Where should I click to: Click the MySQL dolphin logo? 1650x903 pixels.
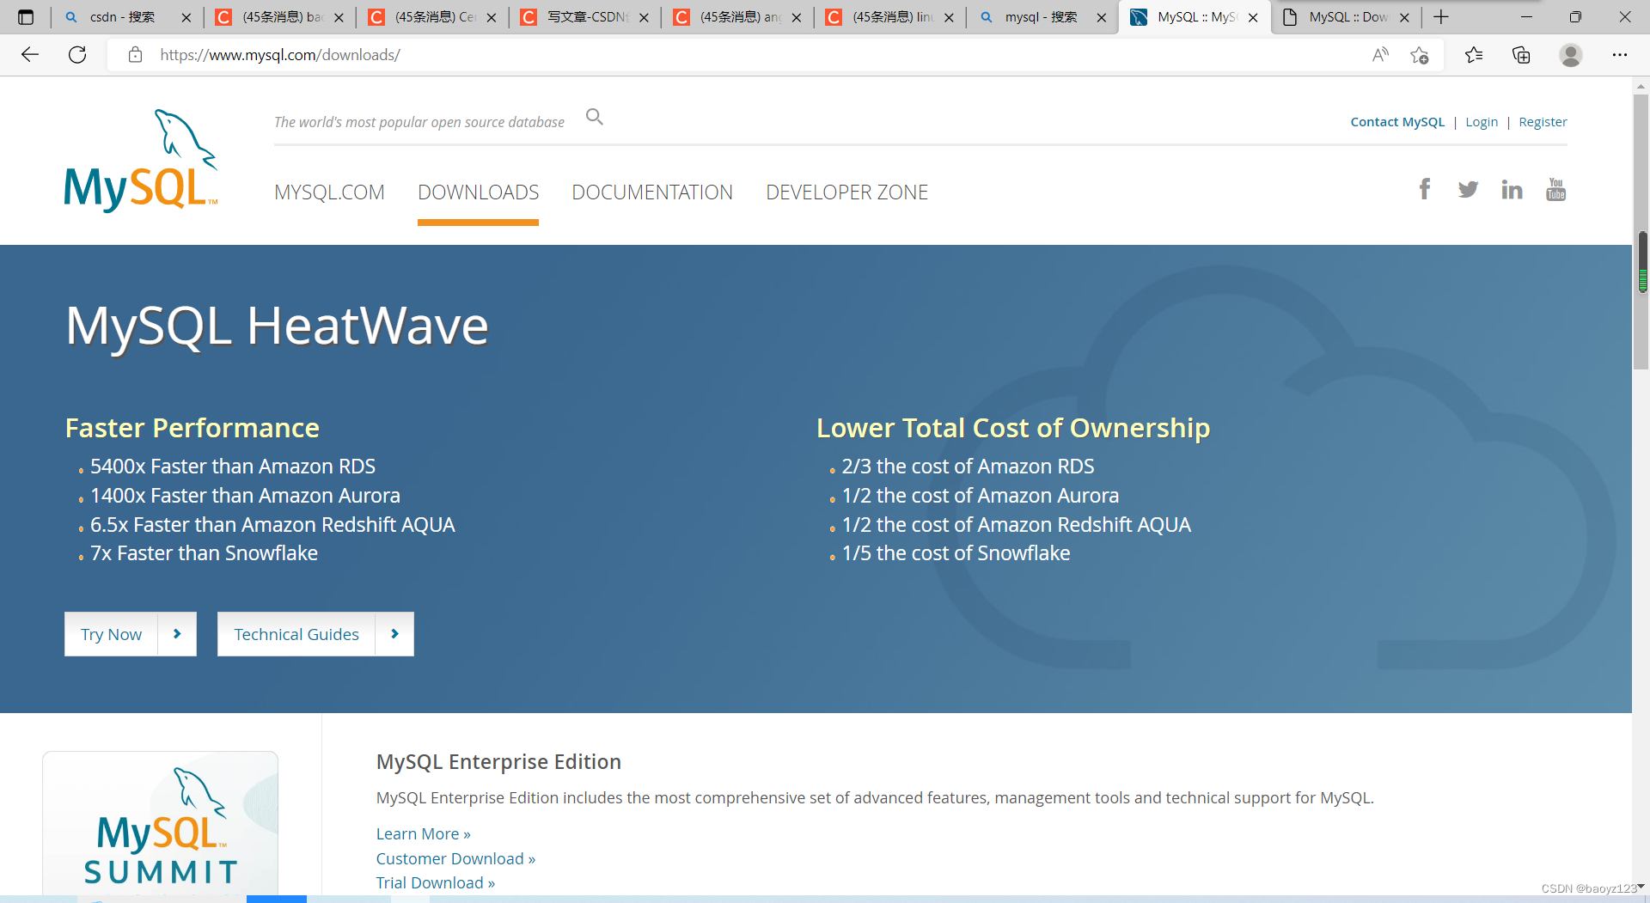pos(142,161)
